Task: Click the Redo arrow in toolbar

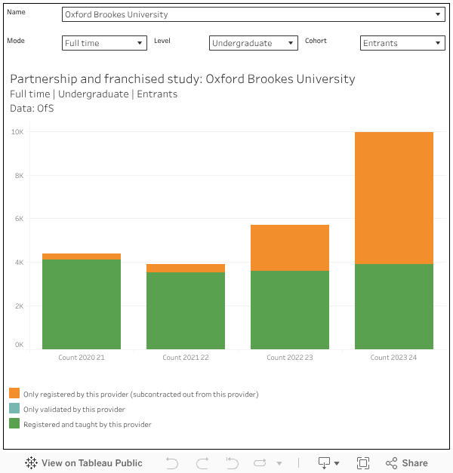Action: 202,463
